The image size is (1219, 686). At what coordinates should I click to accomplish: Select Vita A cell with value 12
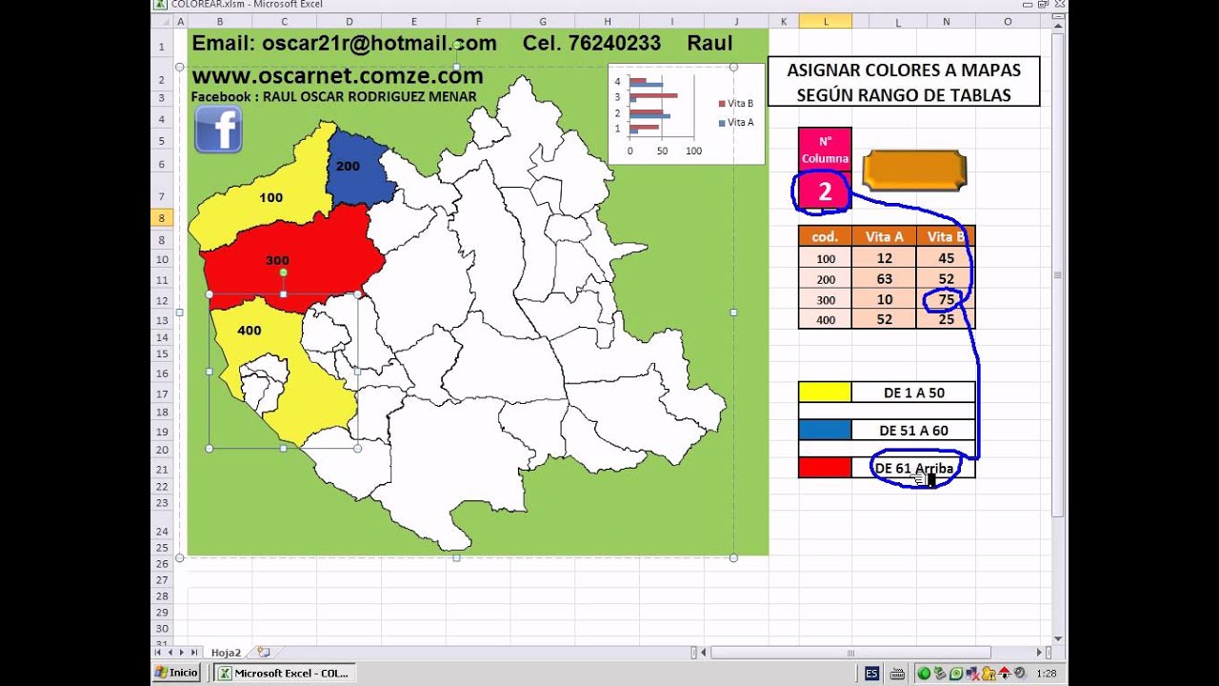884,258
